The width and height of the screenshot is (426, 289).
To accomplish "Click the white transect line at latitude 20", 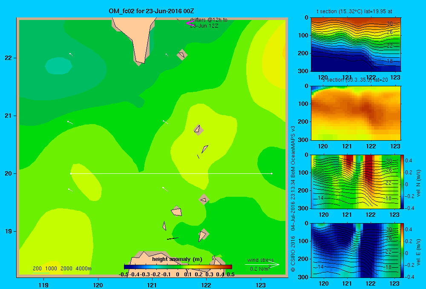I will click(171, 173).
